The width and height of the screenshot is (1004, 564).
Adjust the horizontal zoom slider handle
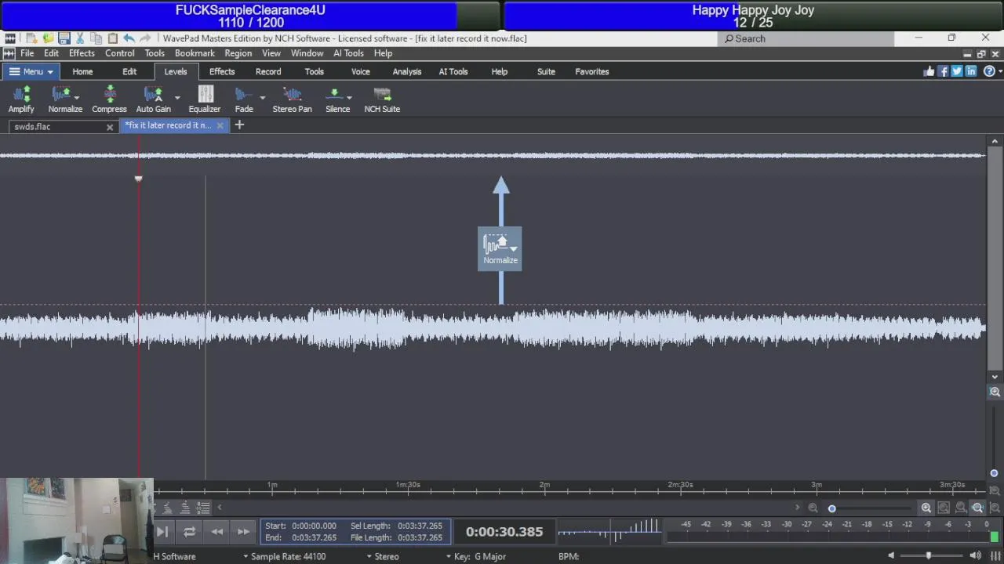tap(832, 508)
